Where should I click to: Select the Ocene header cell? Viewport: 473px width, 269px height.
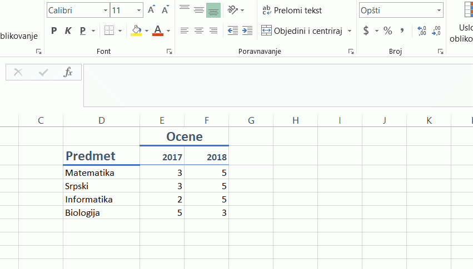pos(185,136)
